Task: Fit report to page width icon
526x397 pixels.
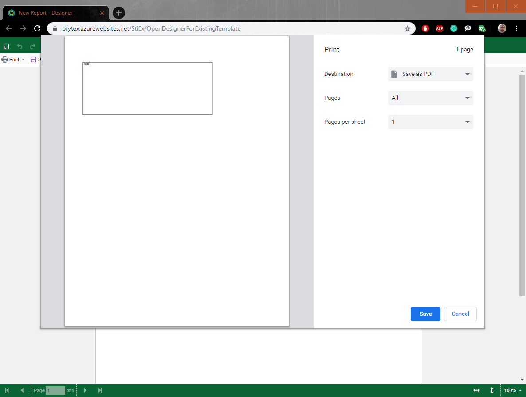Action: (x=476, y=390)
